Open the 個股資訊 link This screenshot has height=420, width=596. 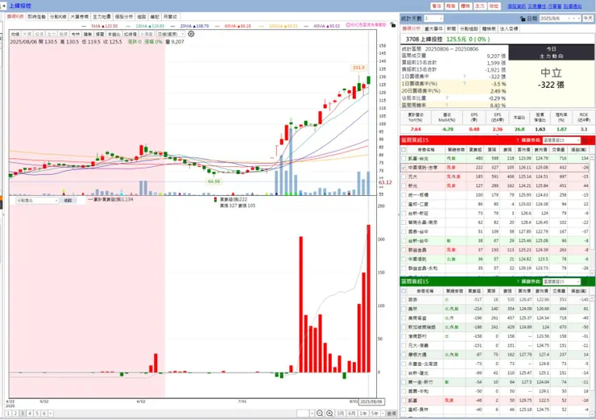click(516, 6)
